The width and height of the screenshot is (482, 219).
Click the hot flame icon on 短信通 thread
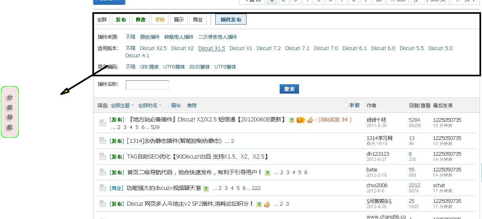(301, 120)
